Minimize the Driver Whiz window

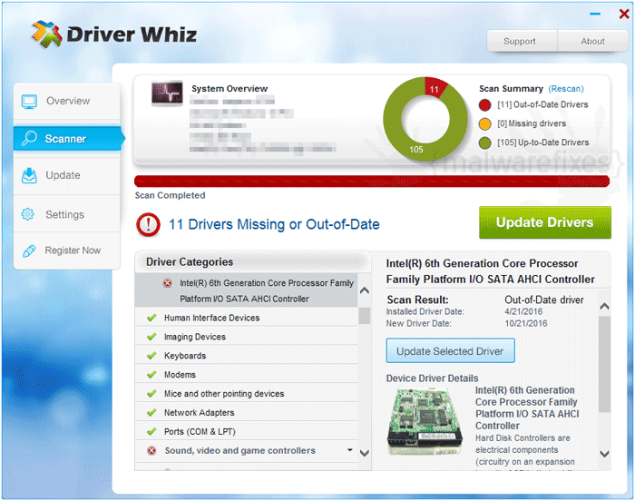(x=595, y=15)
